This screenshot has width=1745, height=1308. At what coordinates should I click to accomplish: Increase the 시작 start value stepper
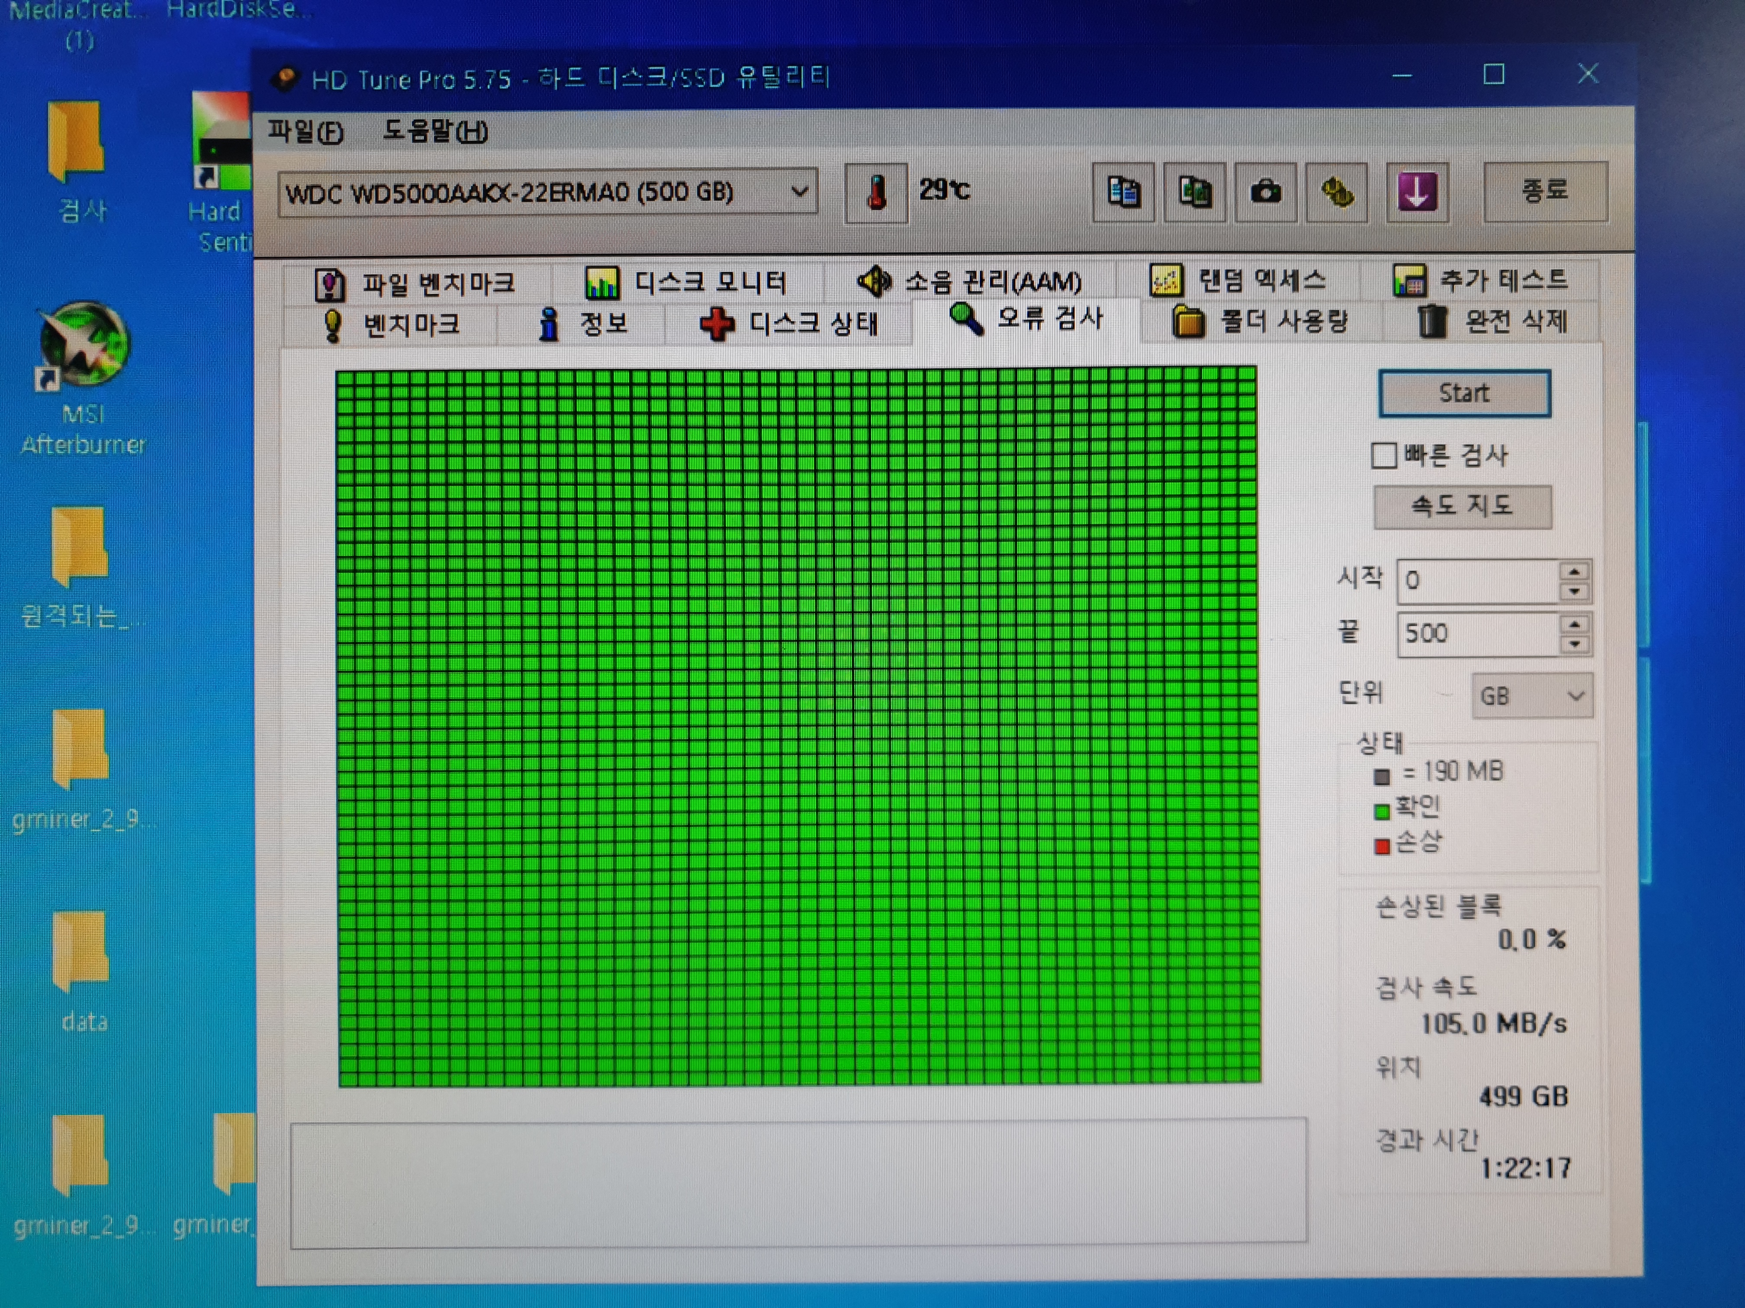tap(1574, 571)
